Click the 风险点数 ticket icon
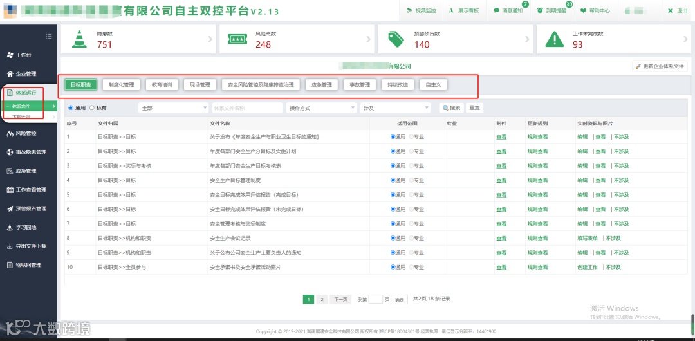695x341 pixels. [x=237, y=39]
